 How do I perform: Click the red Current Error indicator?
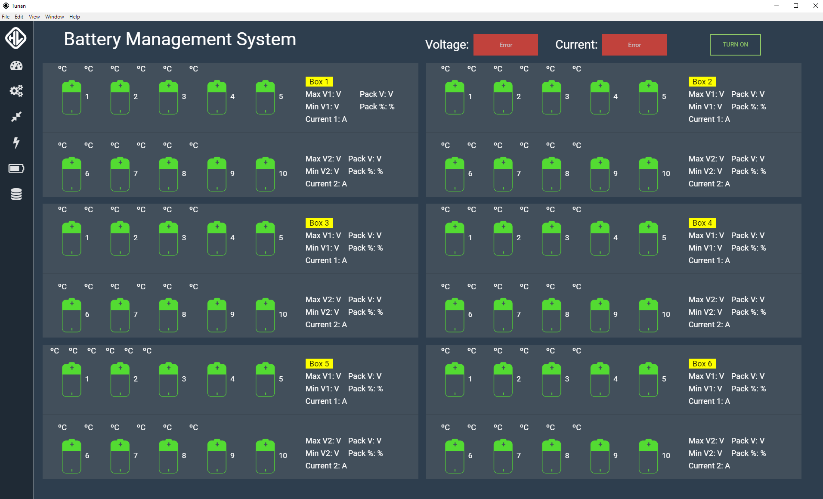coord(634,45)
